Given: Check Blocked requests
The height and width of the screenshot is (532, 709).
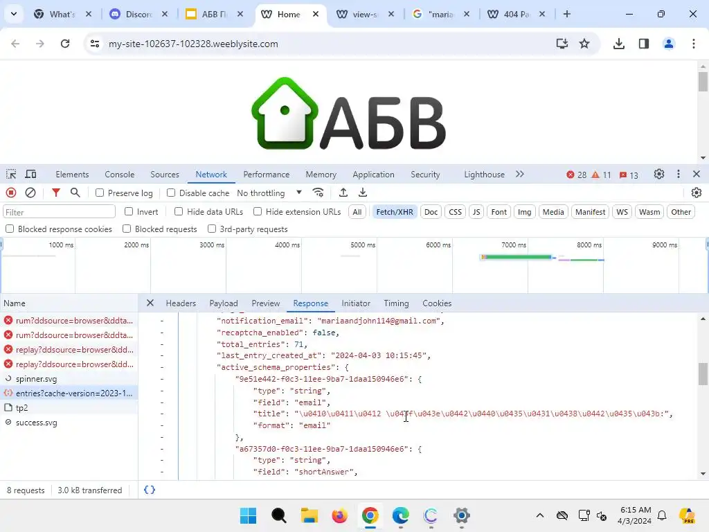Looking at the screenshot, I should point(127,229).
